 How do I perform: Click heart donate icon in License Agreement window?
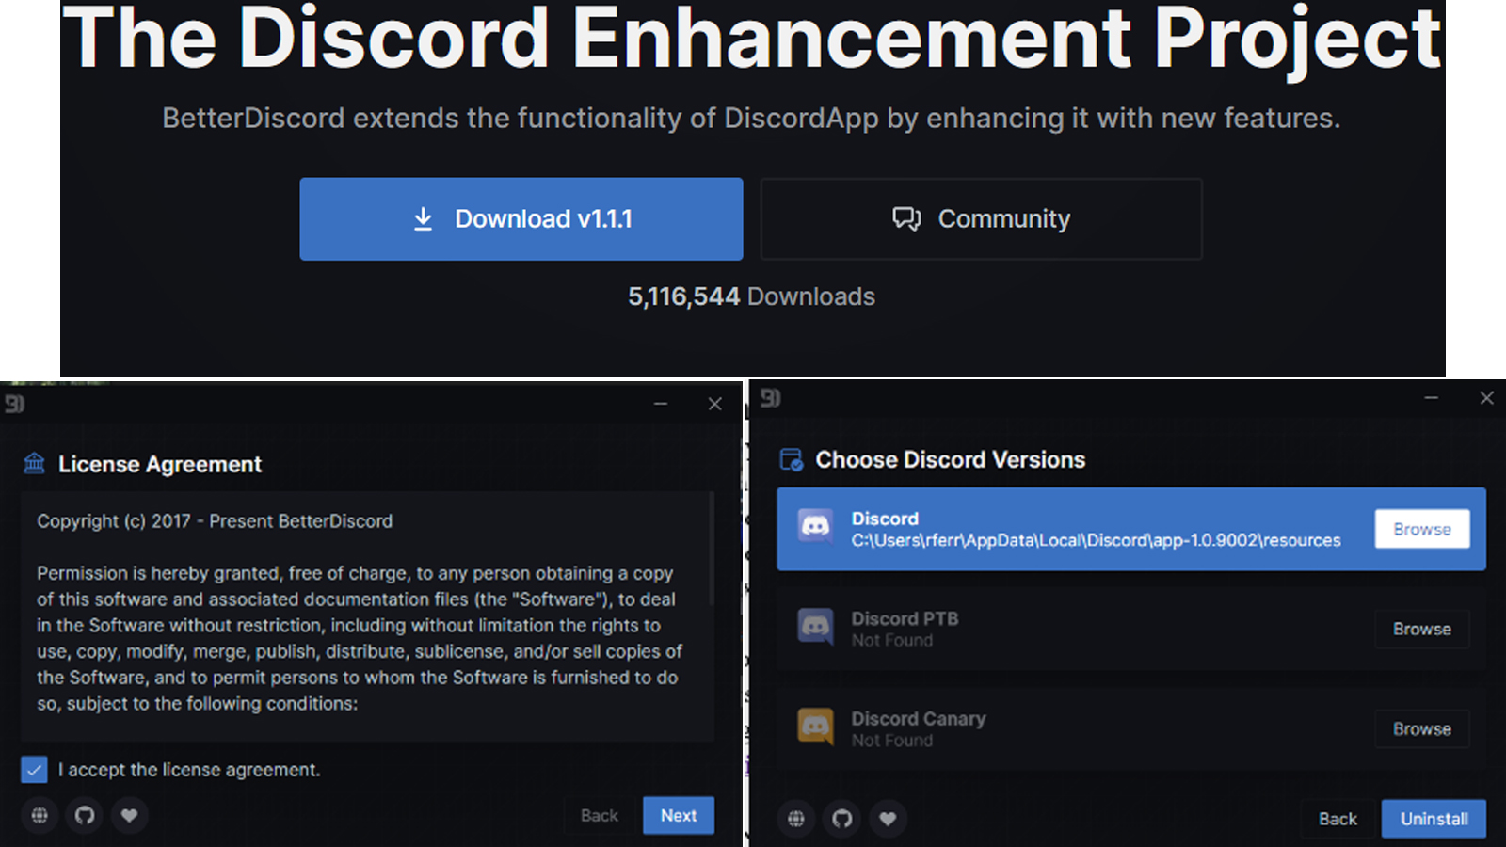click(130, 815)
